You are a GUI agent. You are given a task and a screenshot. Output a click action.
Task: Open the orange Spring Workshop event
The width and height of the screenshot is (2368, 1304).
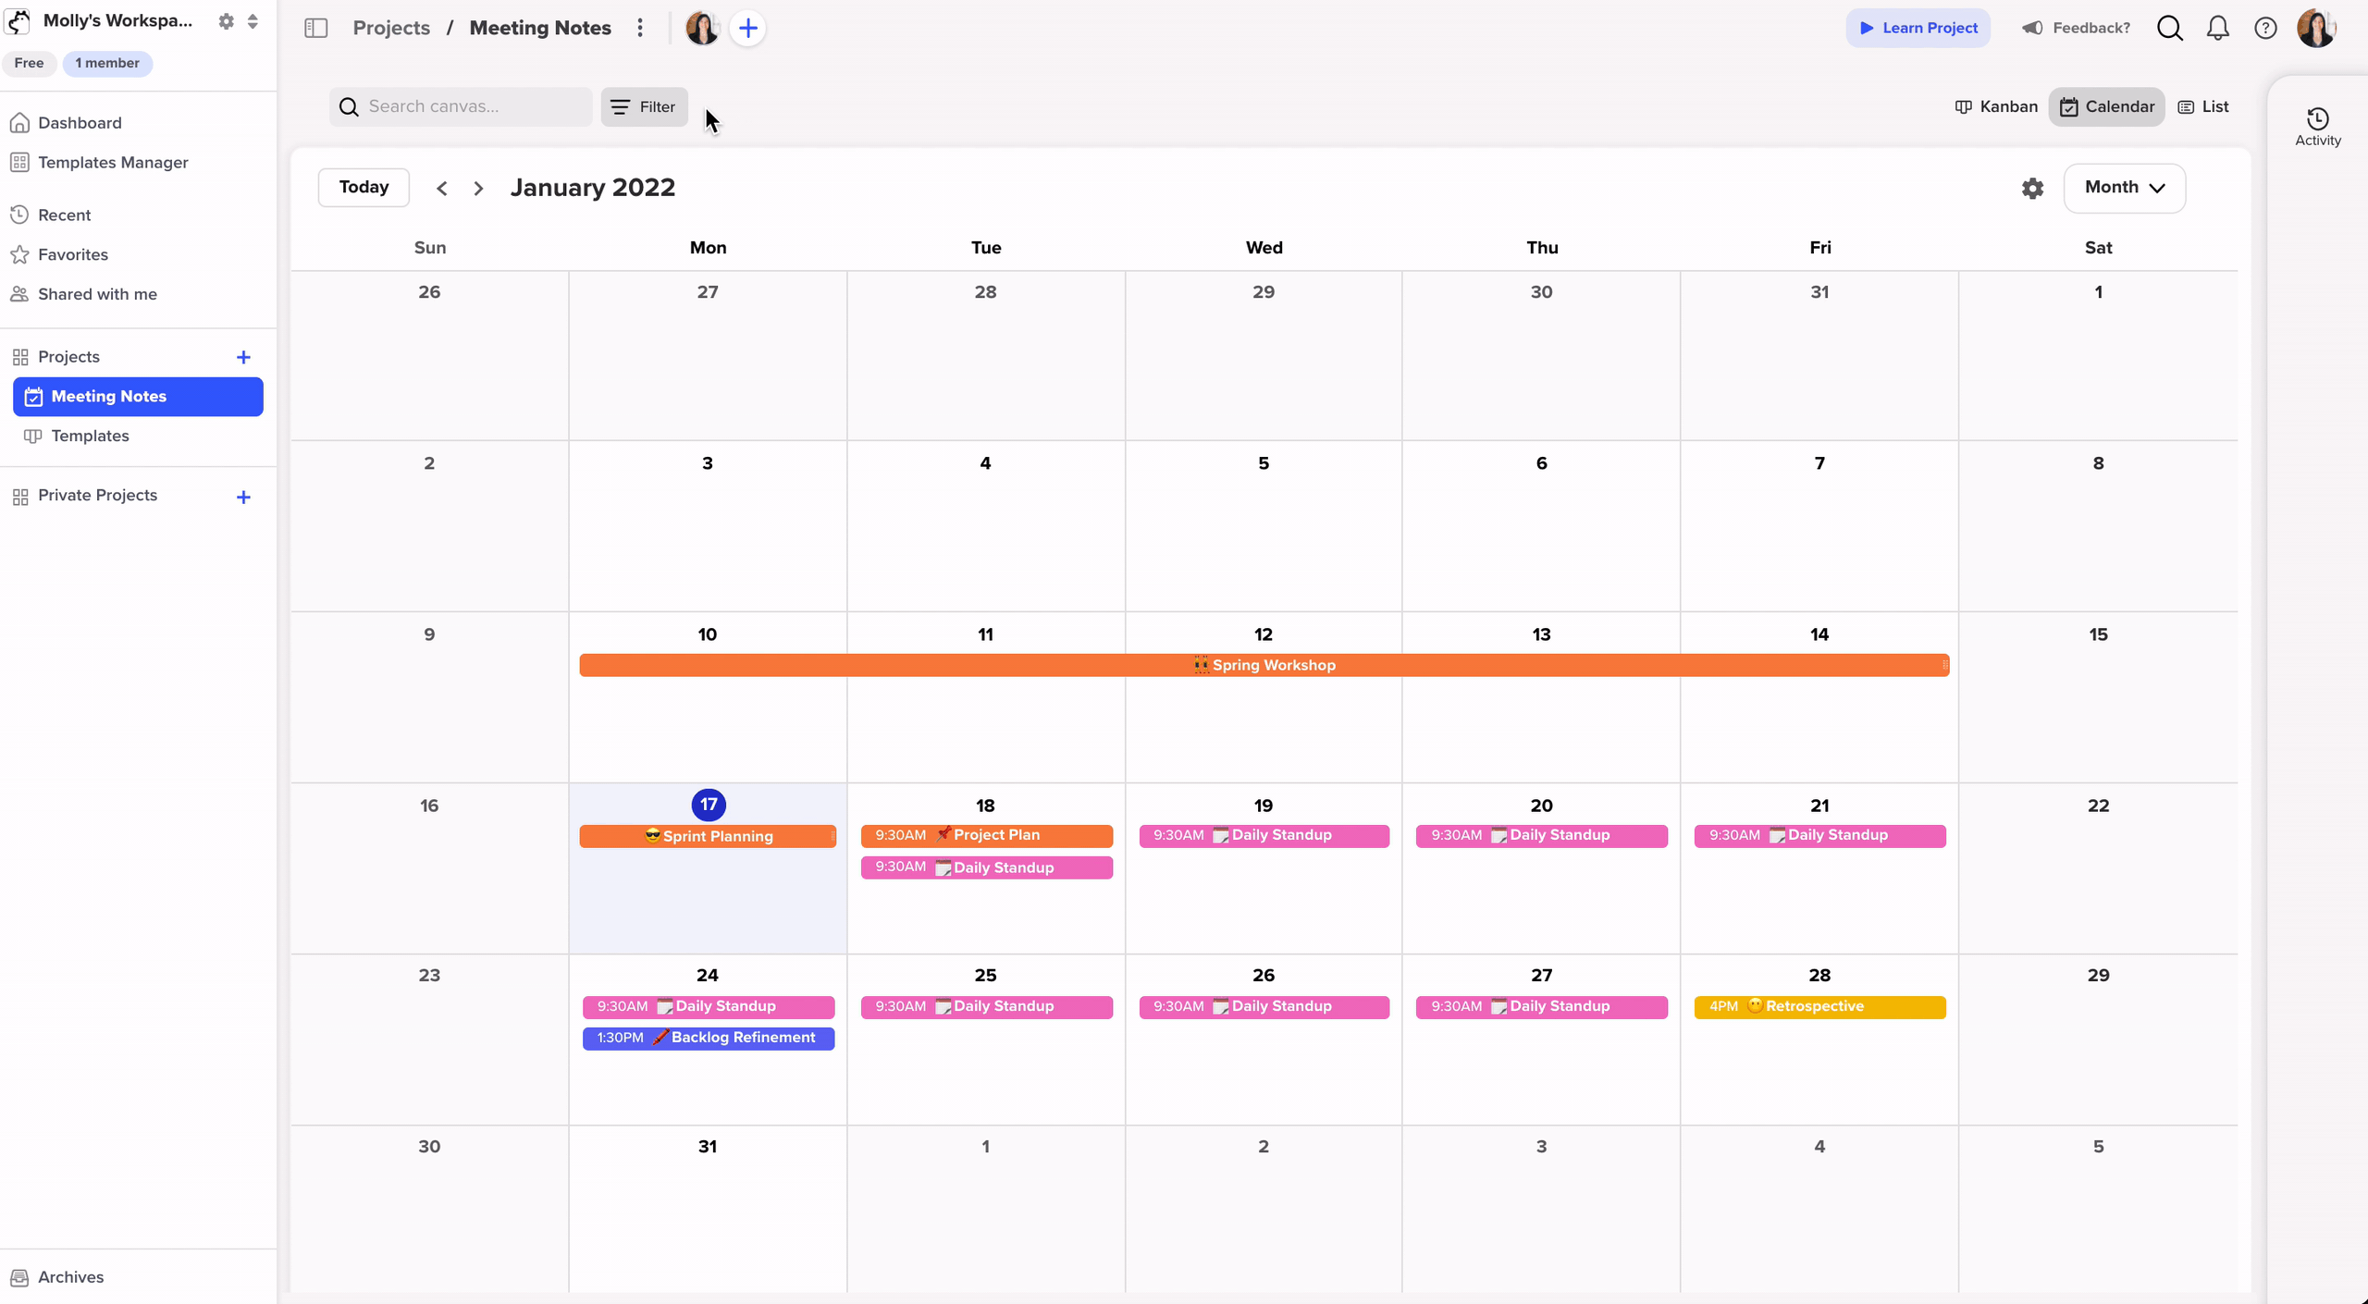coord(1264,665)
